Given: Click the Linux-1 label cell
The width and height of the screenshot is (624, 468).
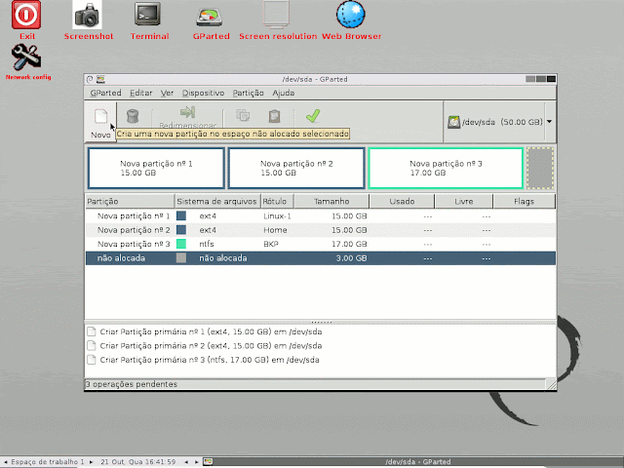Looking at the screenshot, I should tap(277, 216).
